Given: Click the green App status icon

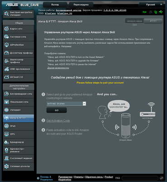Looking at the screenshot, I should click(x=145, y=12).
